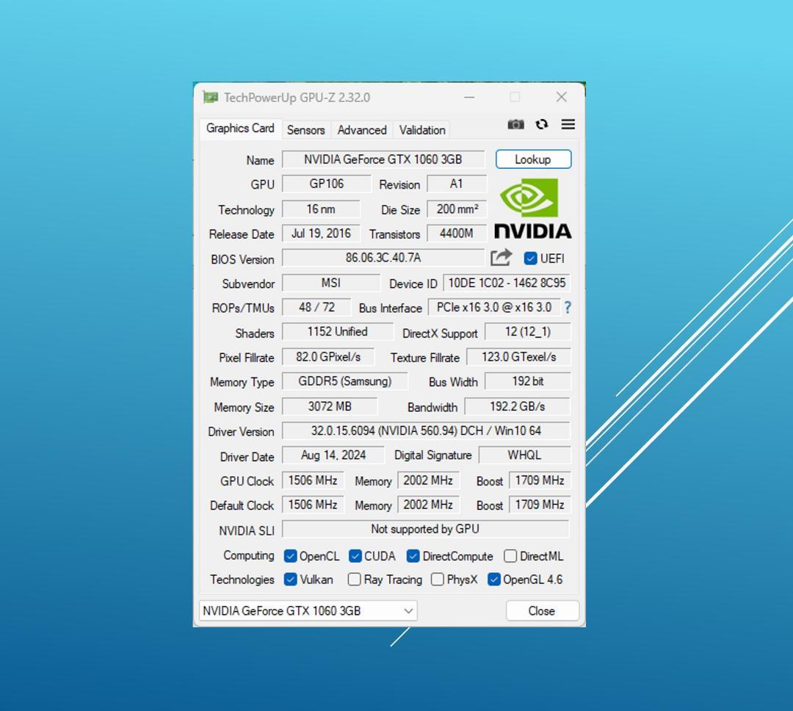Click the Memory Size value 3072 MB
This screenshot has width=793, height=711.
(x=329, y=406)
